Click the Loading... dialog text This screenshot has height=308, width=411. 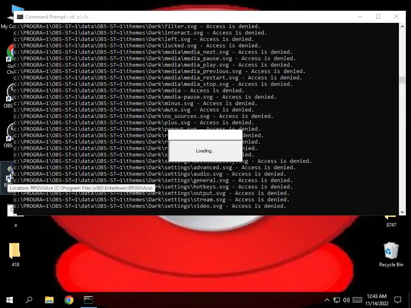[205, 151]
